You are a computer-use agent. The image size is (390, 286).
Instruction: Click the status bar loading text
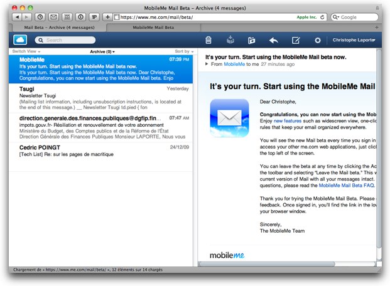[x=88, y=270]
